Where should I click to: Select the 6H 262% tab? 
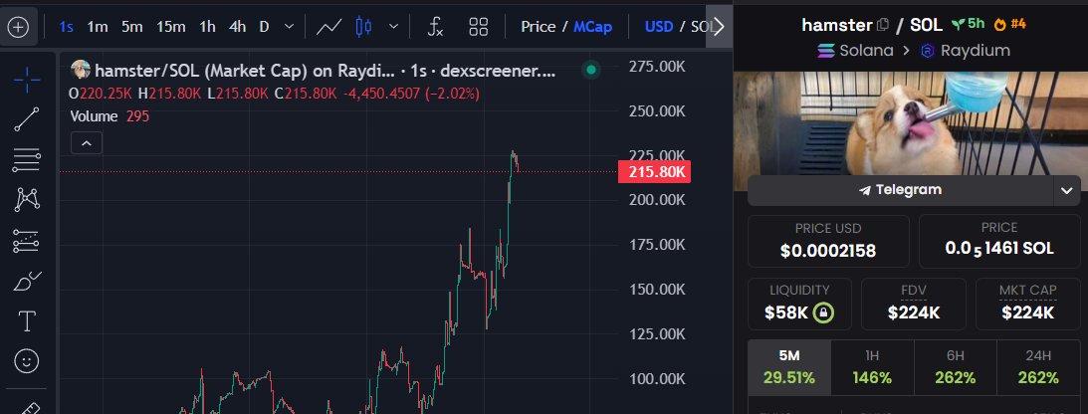click(x=956, y=367)
